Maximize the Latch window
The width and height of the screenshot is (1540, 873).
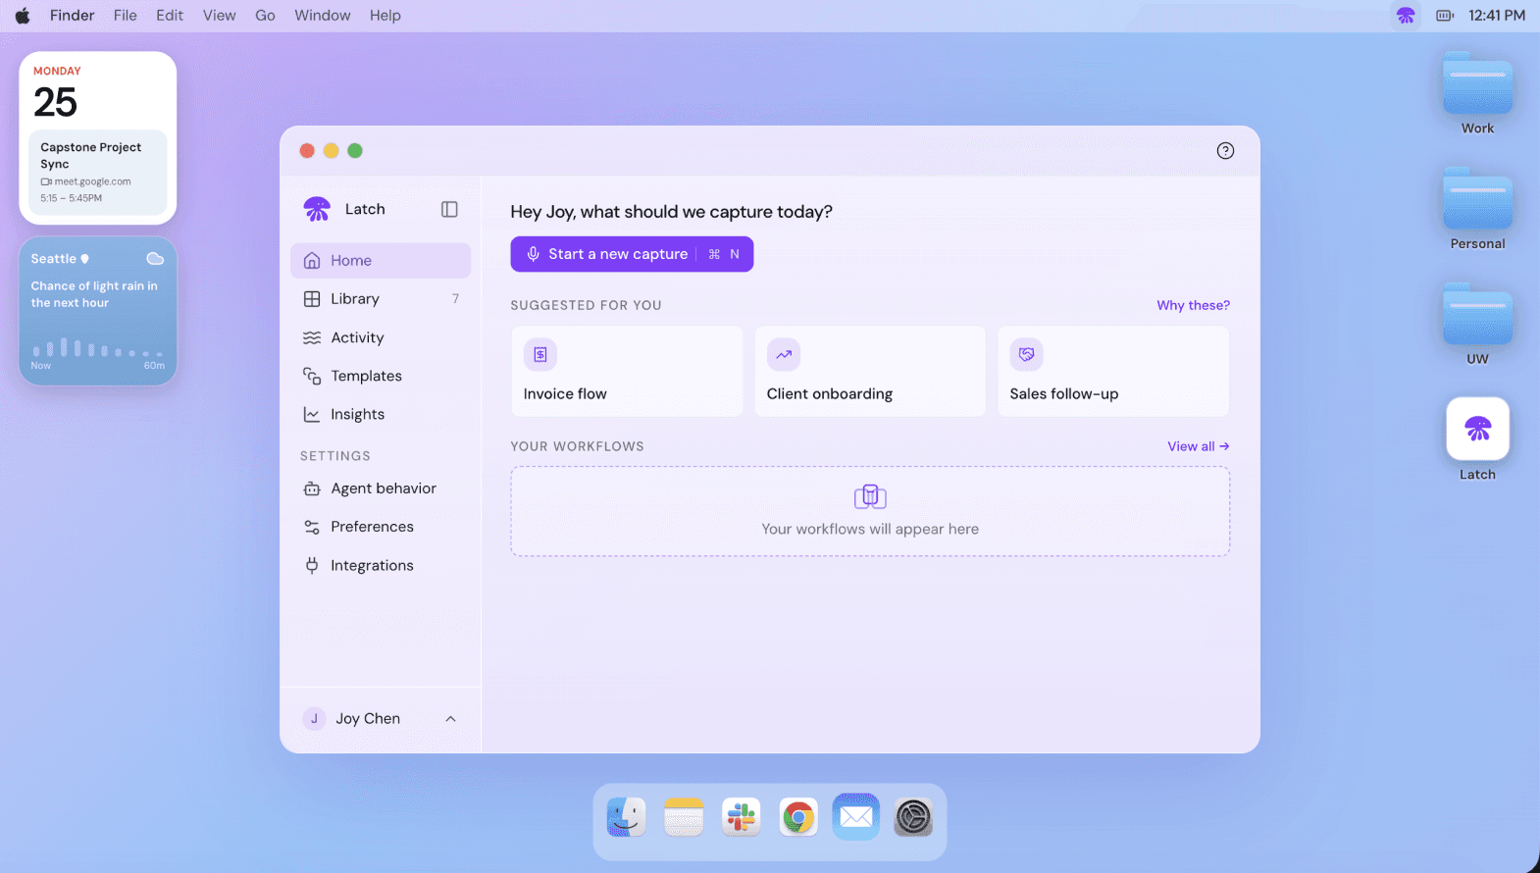355,150
